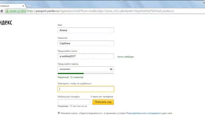
Task: Click the Мобильный телефон label
Action: 69,96
